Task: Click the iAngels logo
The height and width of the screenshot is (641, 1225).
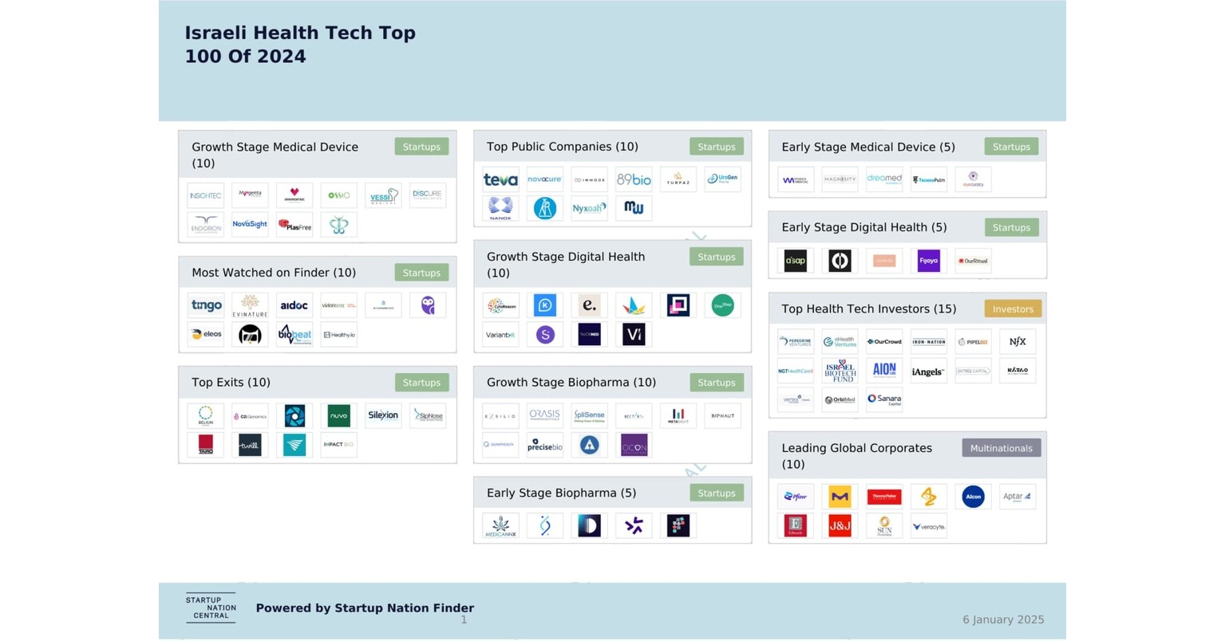Action: [x=928, y=371]
